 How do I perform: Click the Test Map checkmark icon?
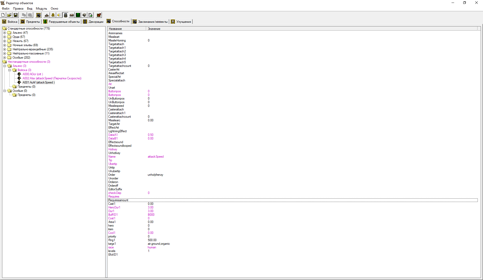tap(99, 15)
